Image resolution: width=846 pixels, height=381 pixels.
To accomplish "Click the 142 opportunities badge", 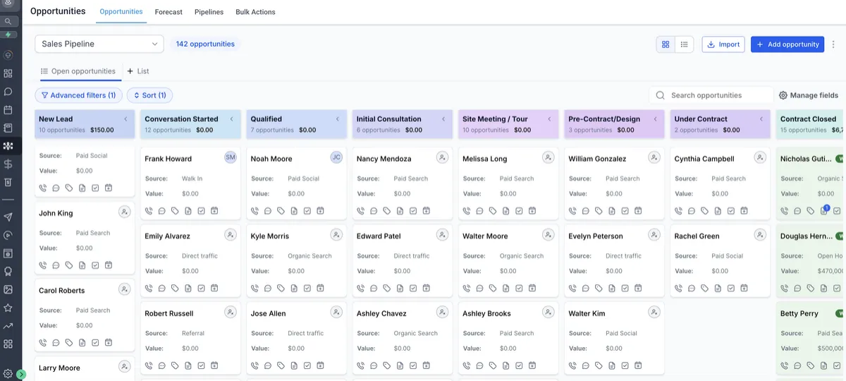I will 205,44.
